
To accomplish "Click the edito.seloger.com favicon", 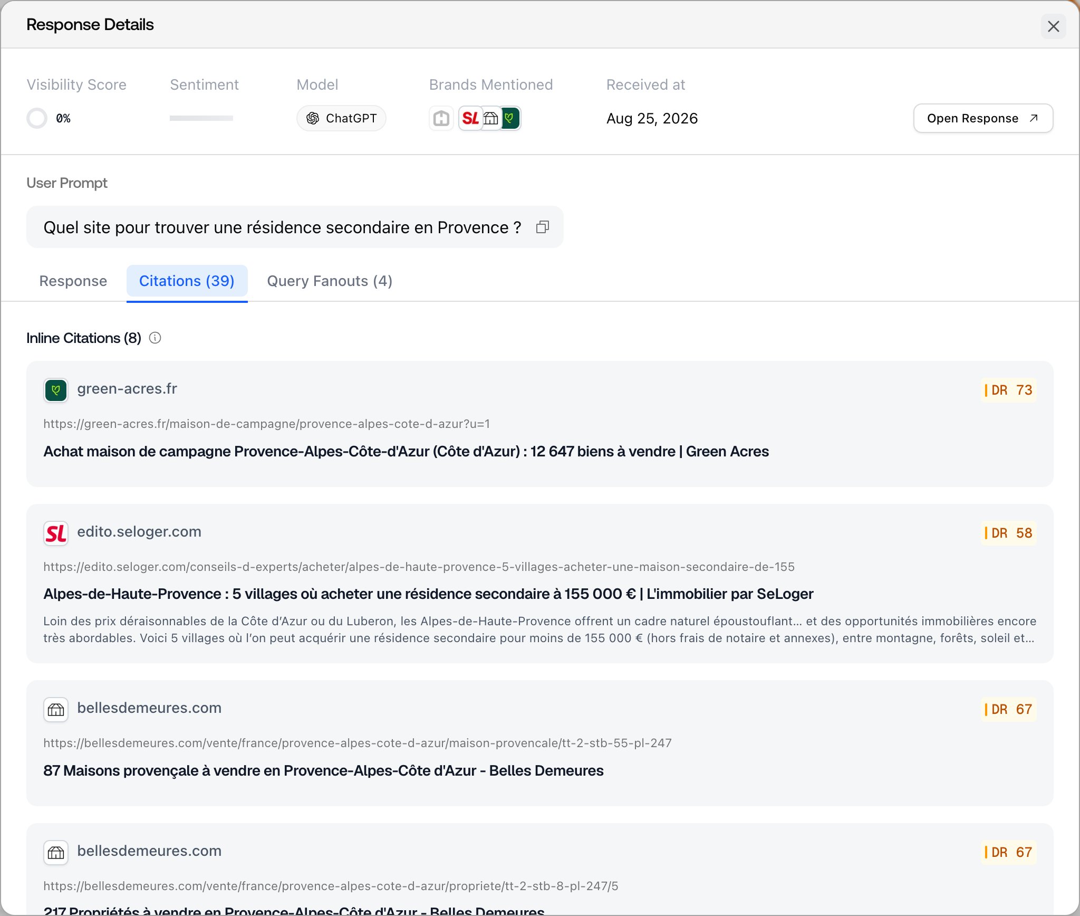I will click(x=56, y=533).
